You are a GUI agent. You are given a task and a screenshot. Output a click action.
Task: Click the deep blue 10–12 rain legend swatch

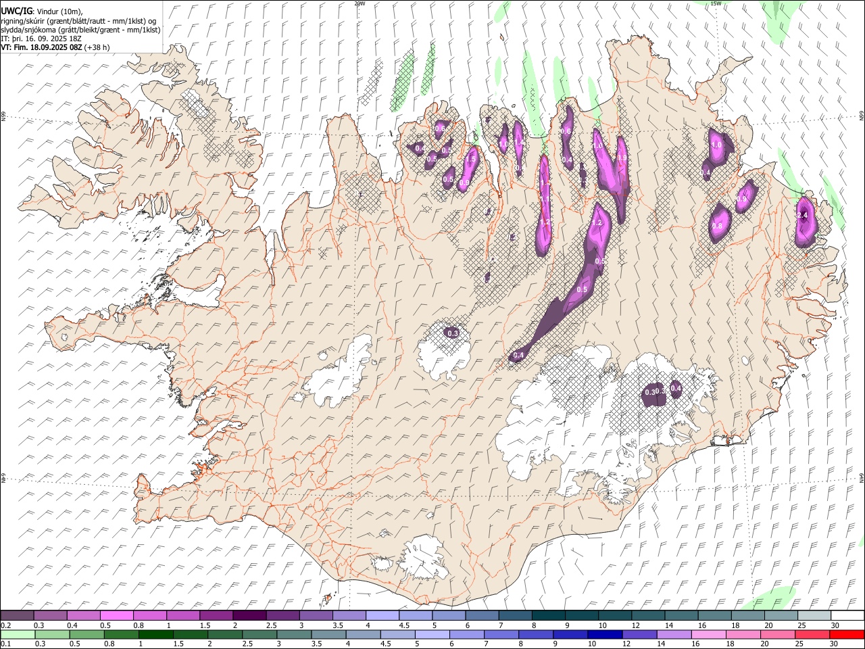605,634
